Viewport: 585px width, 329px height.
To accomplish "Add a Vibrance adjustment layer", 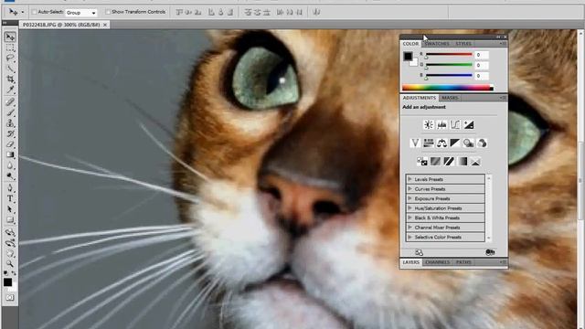I will (415, 143).
